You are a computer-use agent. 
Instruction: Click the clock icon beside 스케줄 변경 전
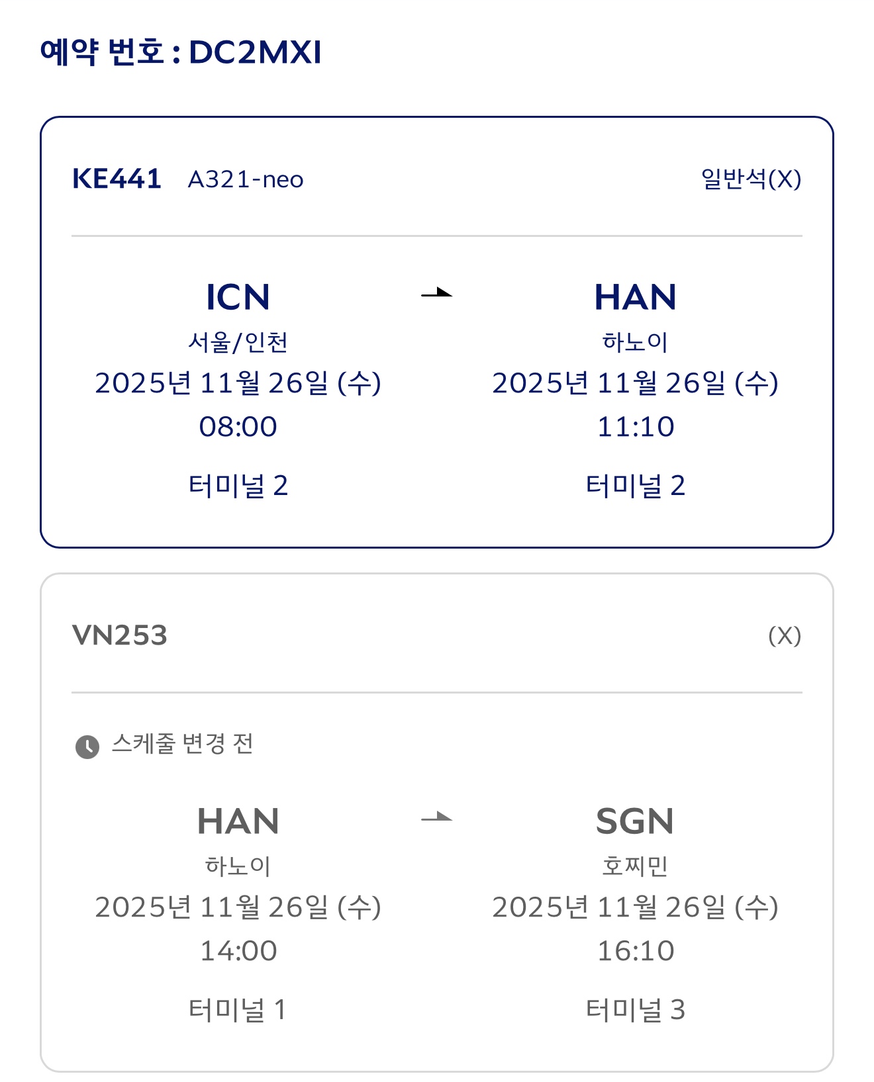pos(87,746)
